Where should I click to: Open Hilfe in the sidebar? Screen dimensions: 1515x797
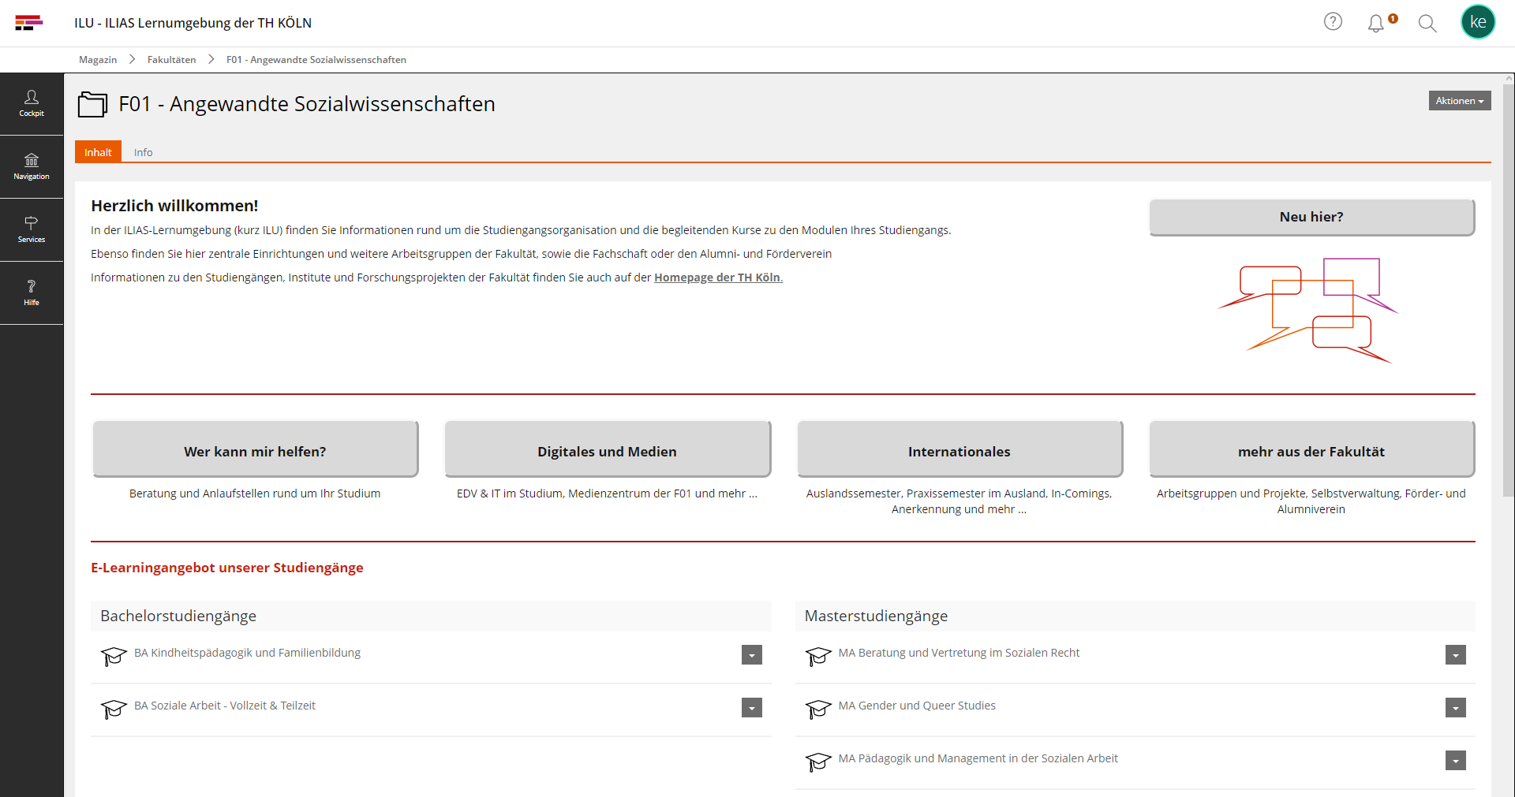coord(32,292)
